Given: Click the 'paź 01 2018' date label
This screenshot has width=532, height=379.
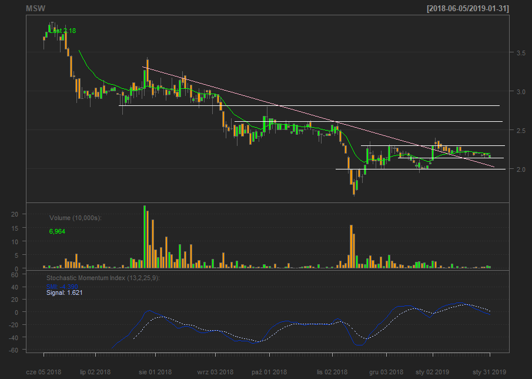Looking at the screenshot, I should (x=269, y=372).
